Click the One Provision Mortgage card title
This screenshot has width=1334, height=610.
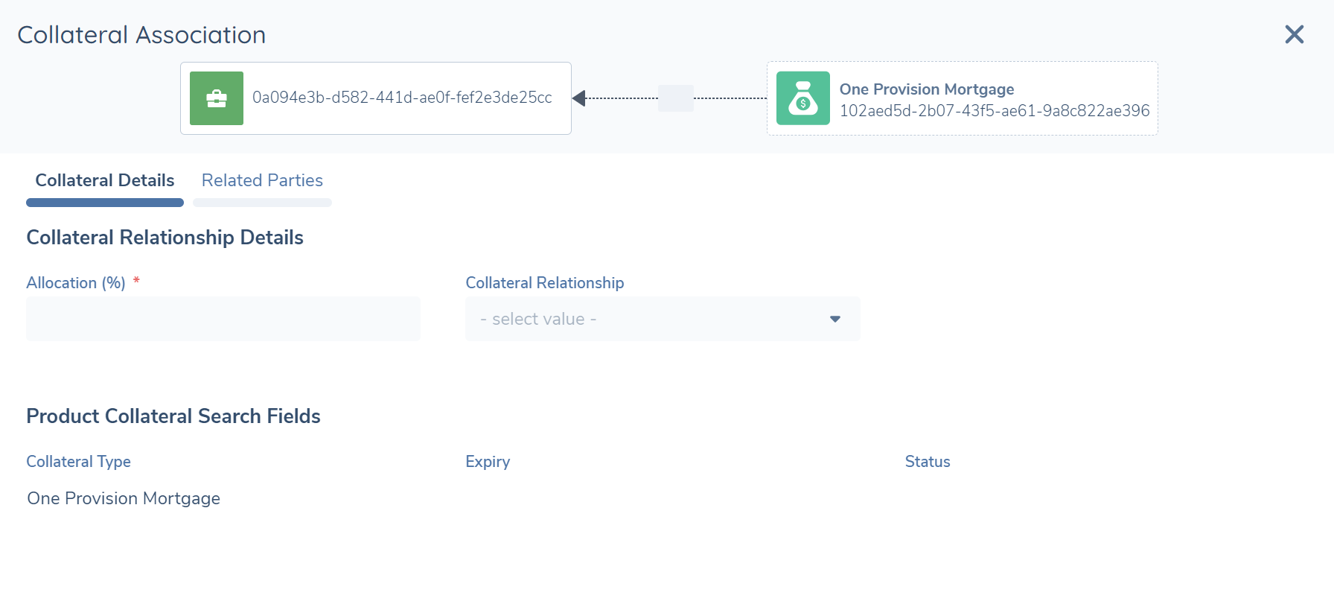point(926,89)
